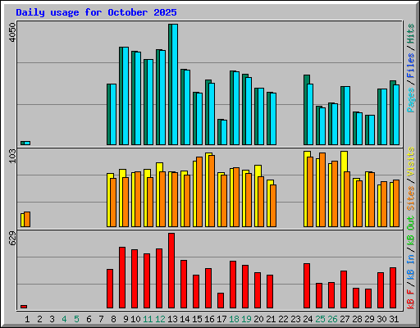This screenshot has width=420, height=328.
Task: Click the 'kB Out' legend label
Action: [410, 231]
